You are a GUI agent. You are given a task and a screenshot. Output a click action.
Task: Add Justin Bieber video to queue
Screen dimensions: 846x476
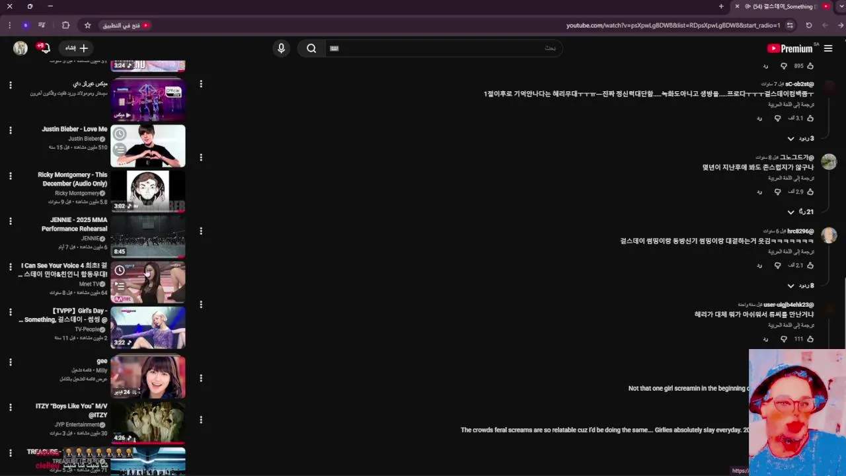[120, 150]
